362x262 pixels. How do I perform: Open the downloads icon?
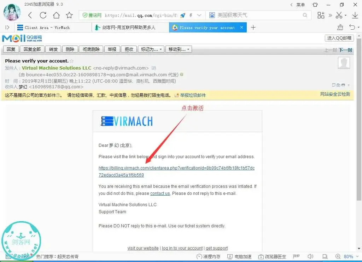[x=355, y=15]
